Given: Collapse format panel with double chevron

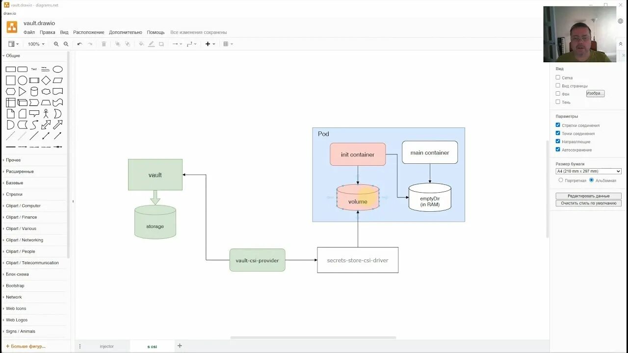Looking at the screenshot, I should coord(620,44).
